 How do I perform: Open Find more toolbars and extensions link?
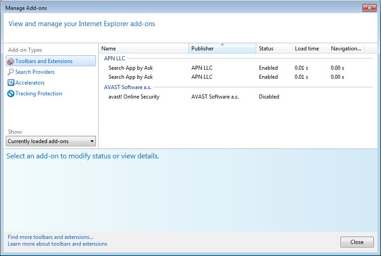pos(50,237)
